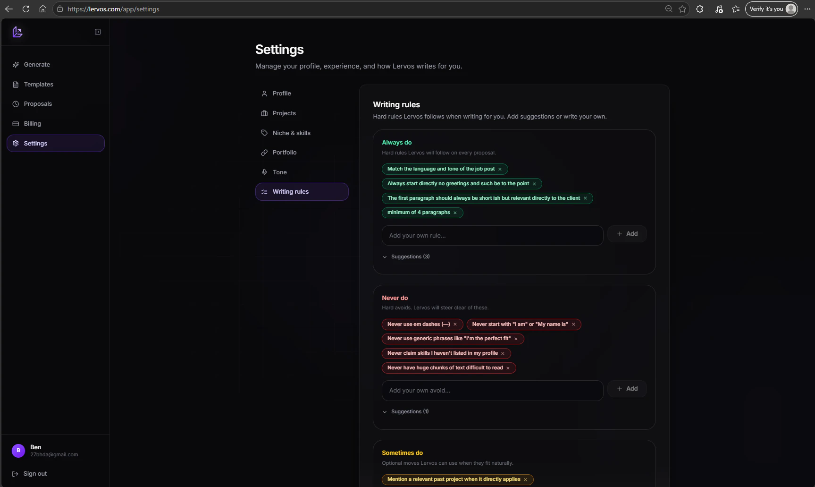Delete 'Never use em dashes' rule
The width and height of the screenshot is (815, 487).
point(455,325)
